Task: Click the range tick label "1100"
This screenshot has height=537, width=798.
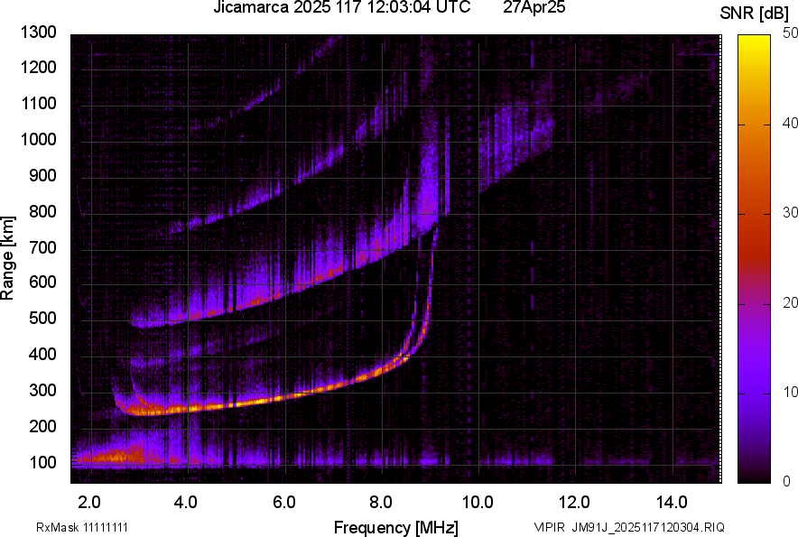Action: 38,103
